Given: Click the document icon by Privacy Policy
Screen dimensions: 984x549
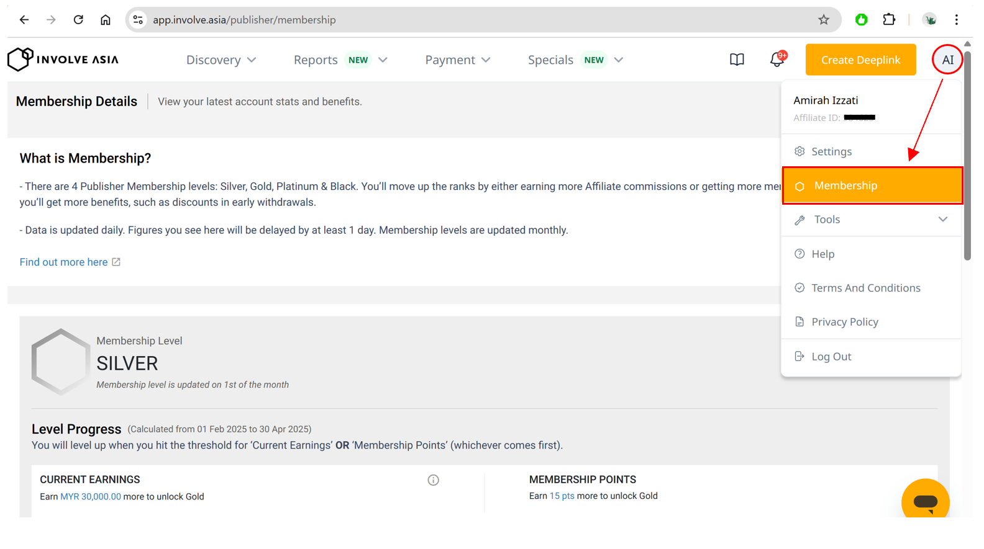Looking at the screenshot, I should tap(799, 321).
